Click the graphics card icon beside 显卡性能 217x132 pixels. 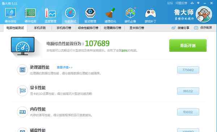(22, 91)
